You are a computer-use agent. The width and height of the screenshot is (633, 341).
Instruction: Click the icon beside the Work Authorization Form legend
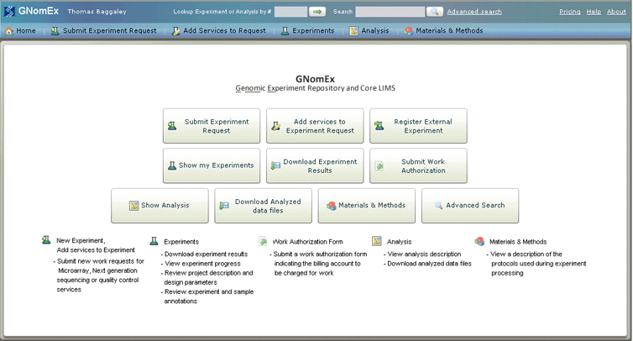coord(263,241)
